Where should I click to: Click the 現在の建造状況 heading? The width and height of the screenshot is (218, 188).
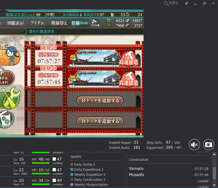click(41, 31)
